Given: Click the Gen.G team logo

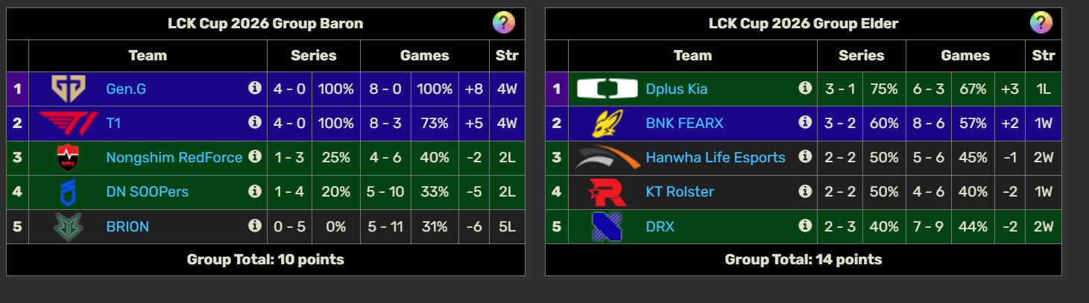Looking at the screenshot, I should pyautogui.click(x=69, y=89).
